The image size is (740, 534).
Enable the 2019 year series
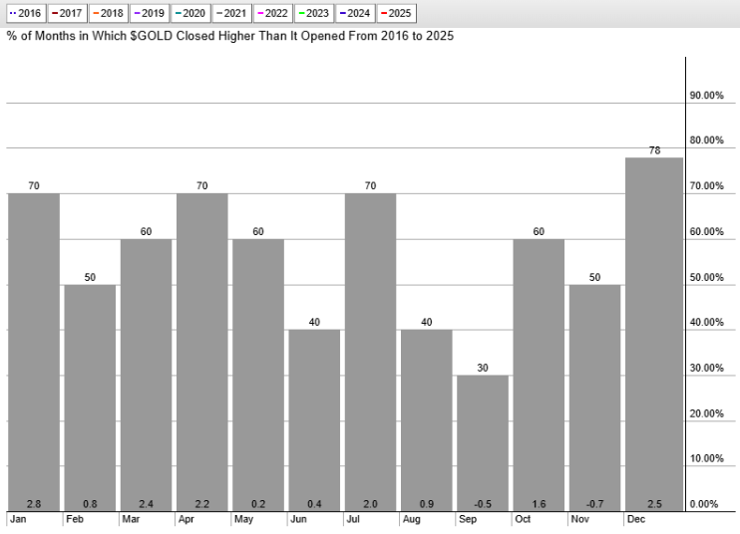coord(149,14)
